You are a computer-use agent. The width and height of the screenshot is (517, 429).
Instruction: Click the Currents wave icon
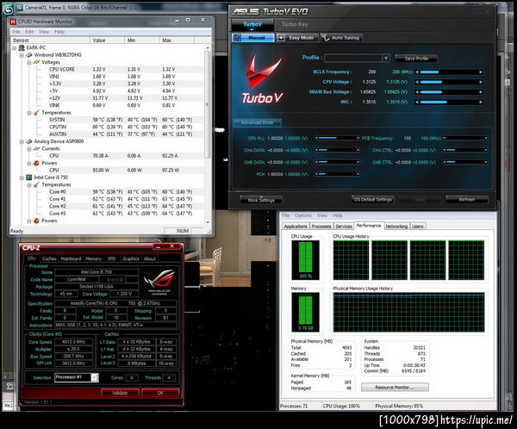36,149
